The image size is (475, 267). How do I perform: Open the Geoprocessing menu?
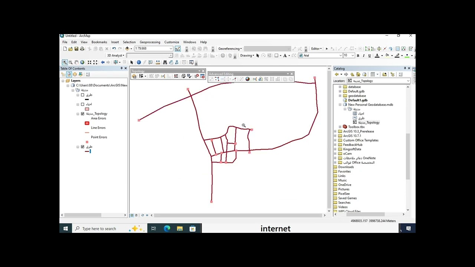[150, 42]
